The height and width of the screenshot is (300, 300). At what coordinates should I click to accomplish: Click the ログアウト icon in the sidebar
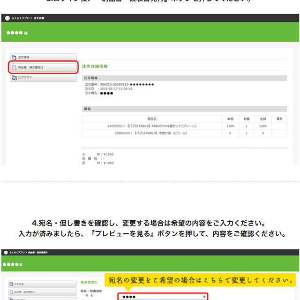(14, 77)
